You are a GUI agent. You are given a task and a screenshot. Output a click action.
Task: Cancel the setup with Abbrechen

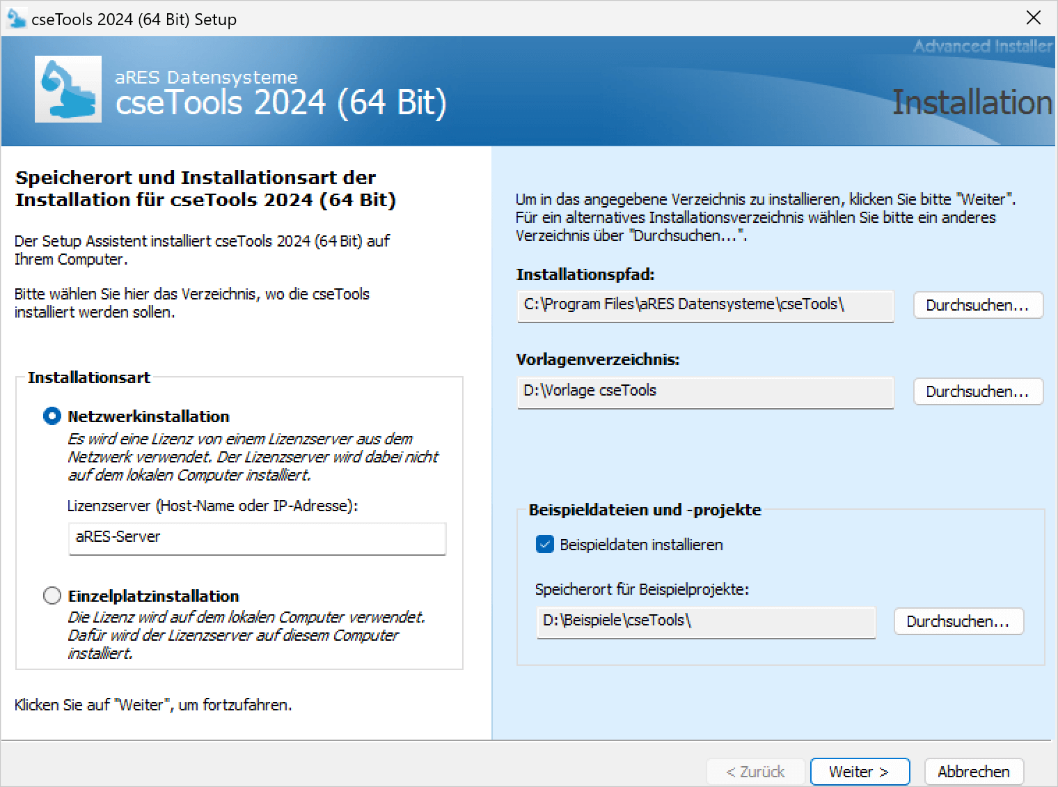click(x=973, y=772)
